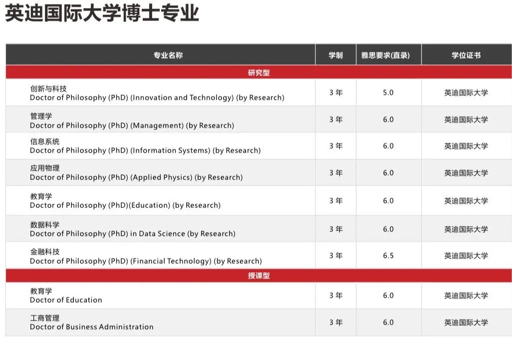Click the 6.5 IELTS score for 金融科技

tap(388, 256)
